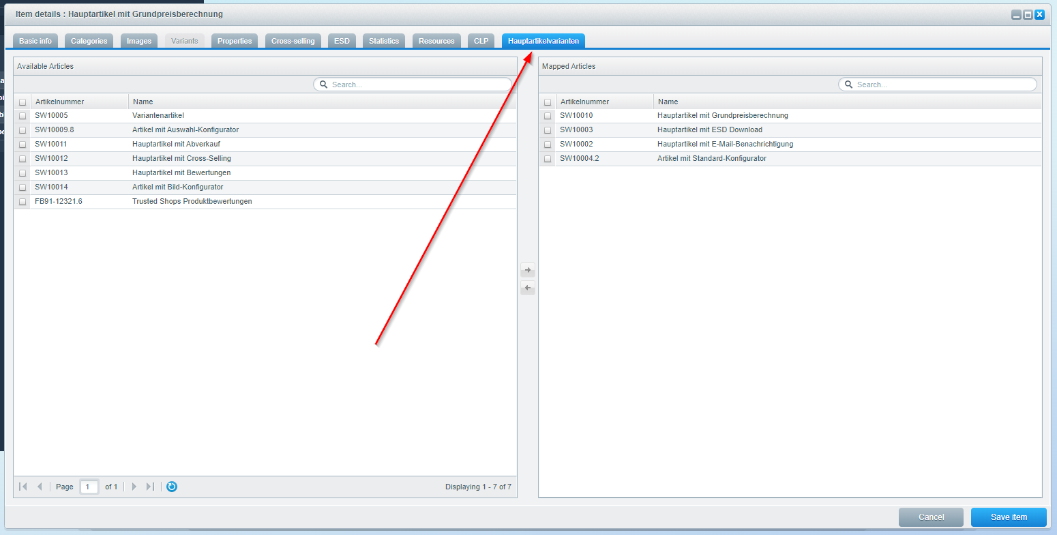
Task: Click the page number input field
Action: coord(89,487)
